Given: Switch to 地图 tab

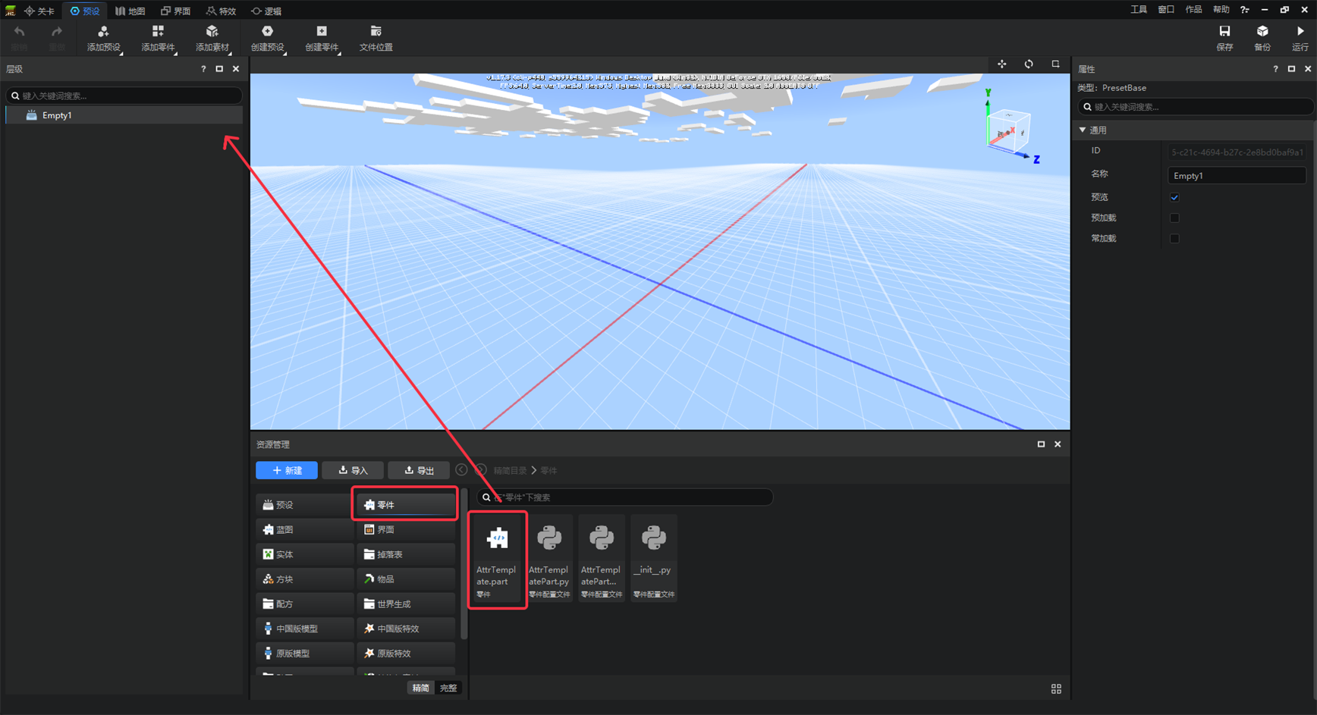Looking at the screenshot, I should coord(130,11).
